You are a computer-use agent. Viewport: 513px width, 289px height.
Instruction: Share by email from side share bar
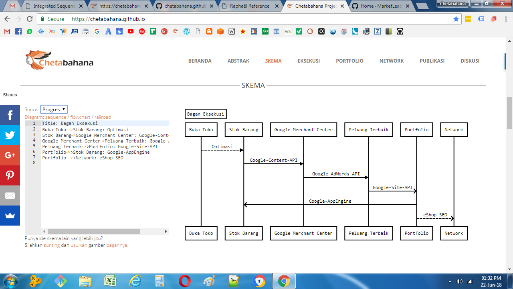tap(10, 195)
